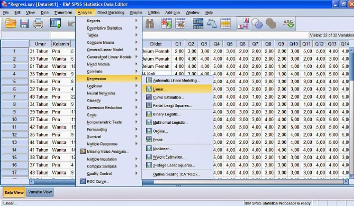Click the Weight Cases scale icon
354x206 pixels.
coord(212,23)
